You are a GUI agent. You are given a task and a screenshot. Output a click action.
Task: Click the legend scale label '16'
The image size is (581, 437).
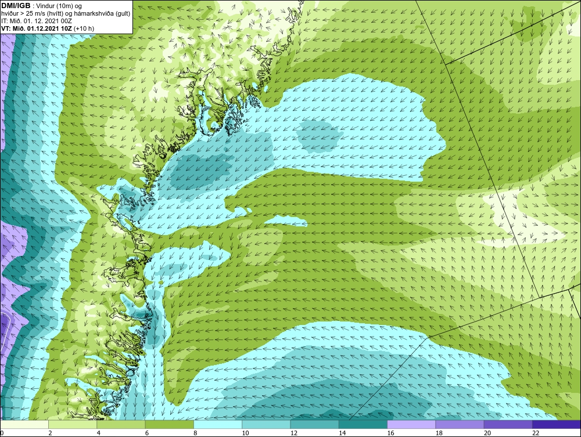pos(390,434)
